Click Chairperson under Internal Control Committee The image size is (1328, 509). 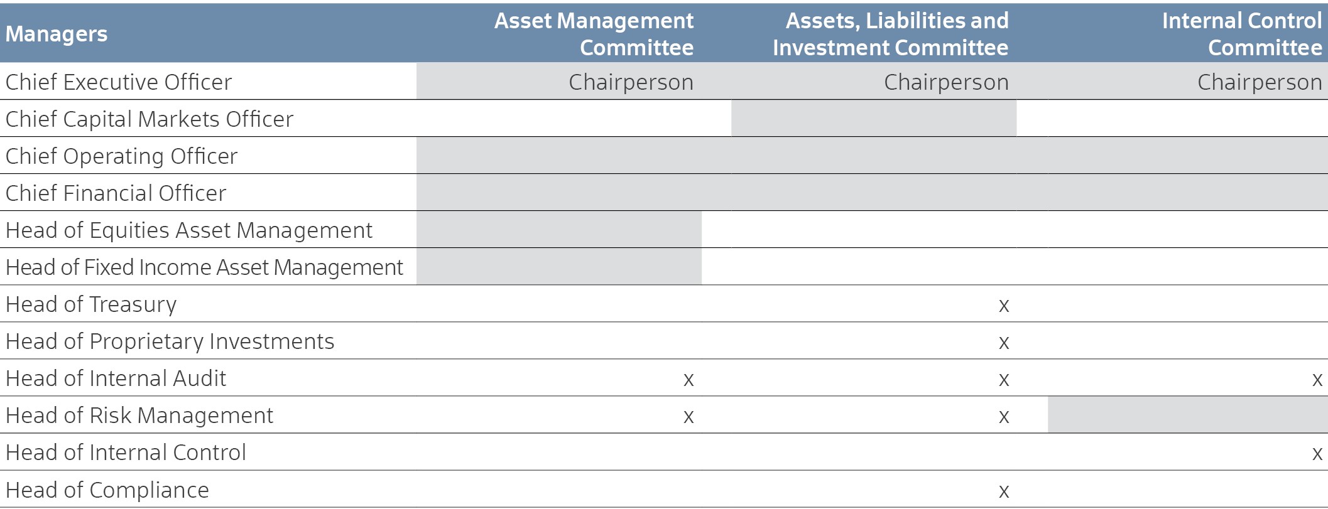[x=1260, y=82]
